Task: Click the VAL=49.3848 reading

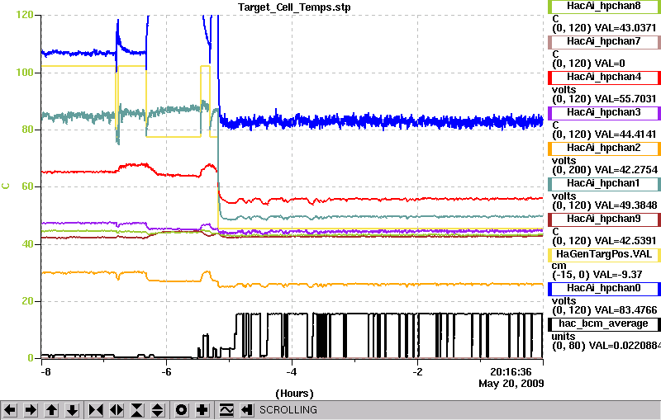Action: [x=625, y=205]
